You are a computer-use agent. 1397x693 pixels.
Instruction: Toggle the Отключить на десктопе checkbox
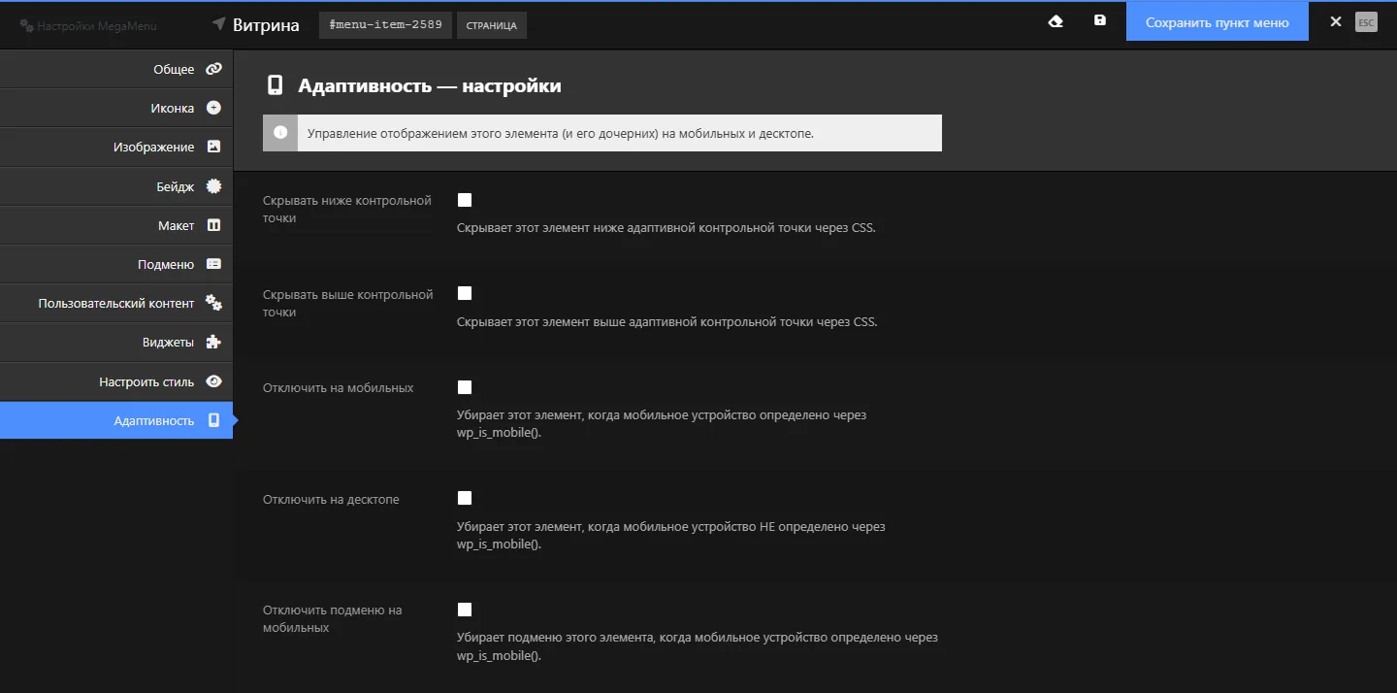(465, 498)
